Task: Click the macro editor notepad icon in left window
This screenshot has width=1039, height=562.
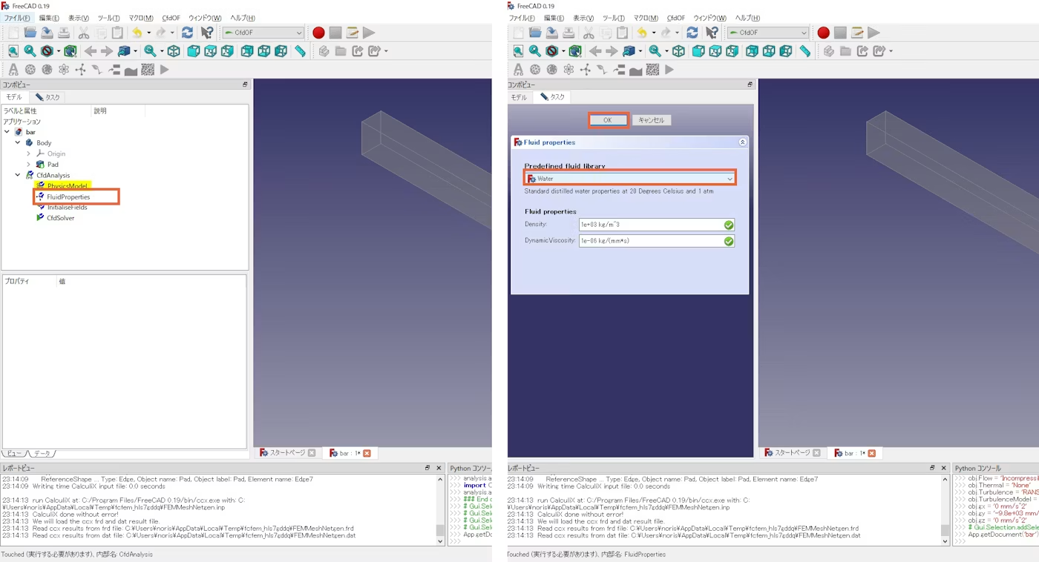Action: click(x=353, y=33)
